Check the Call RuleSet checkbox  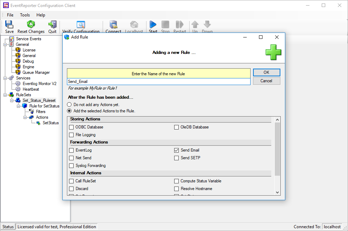point(71,181)
